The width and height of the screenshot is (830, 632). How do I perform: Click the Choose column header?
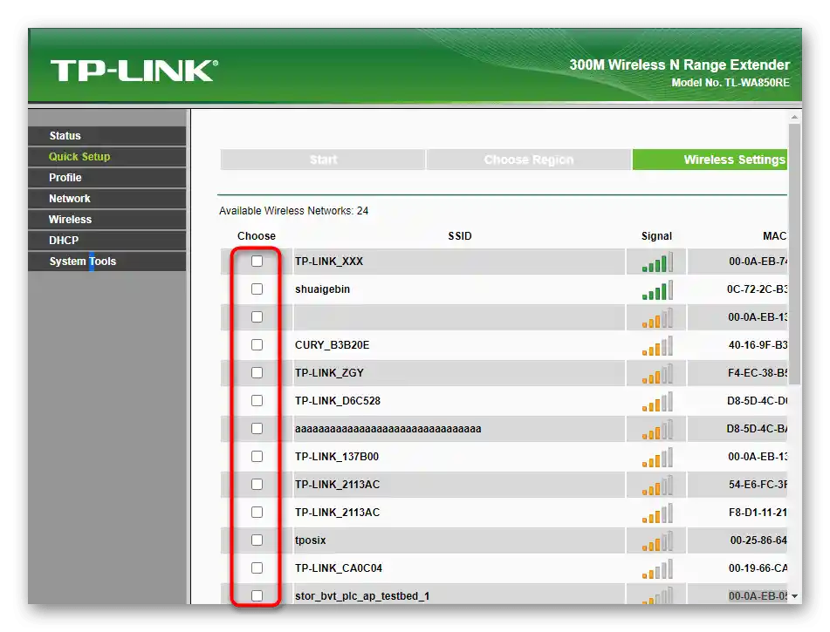click(x=257, y=236)
